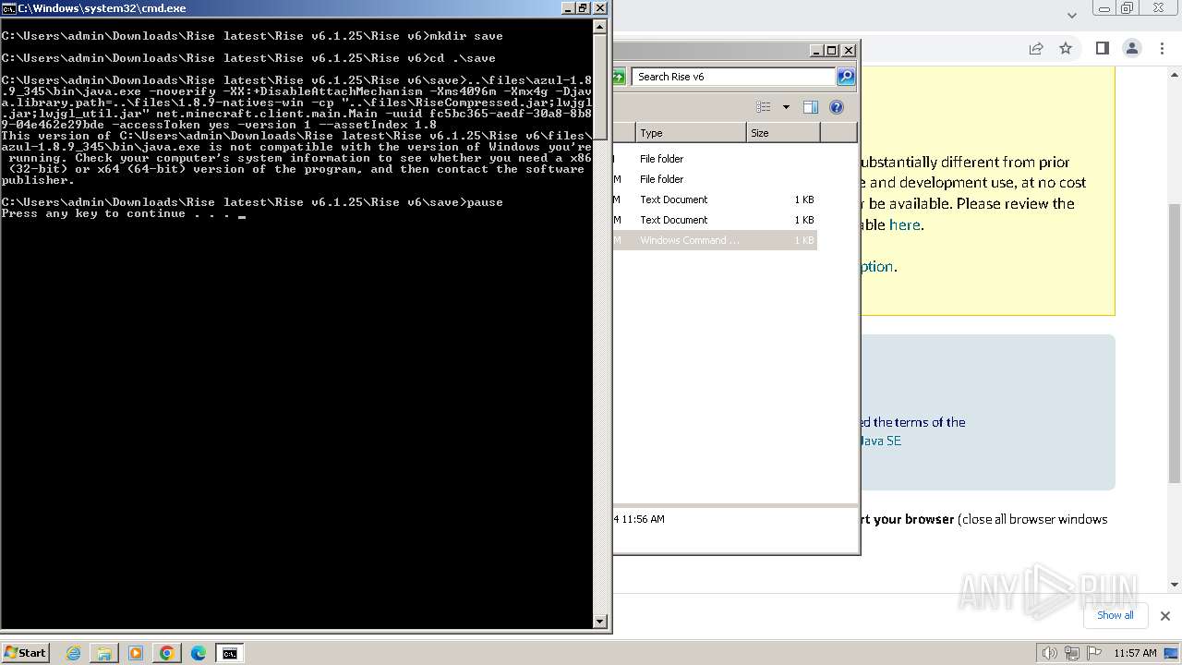Minimize the Explorer Rise v6 window
The height and width of the screenshot is (665, 1182).
[x=816, y=50]
